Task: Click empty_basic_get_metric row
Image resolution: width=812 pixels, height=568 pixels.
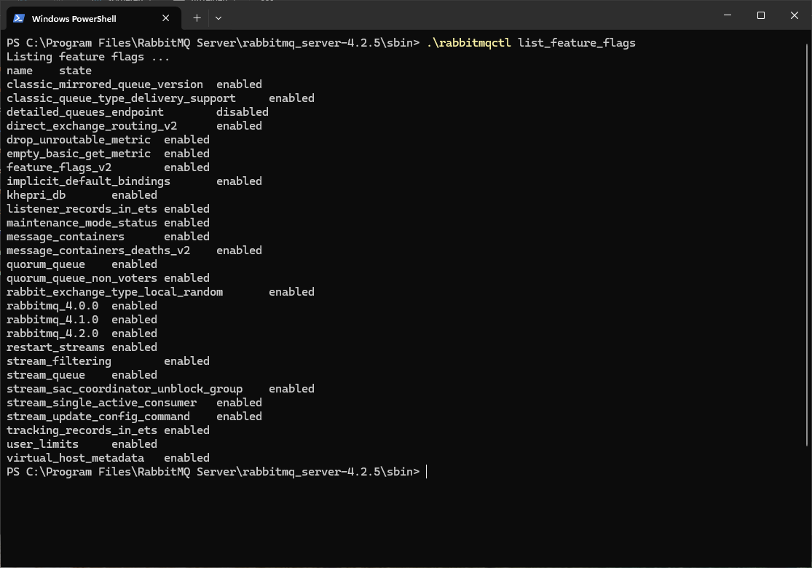Action: 109,154
